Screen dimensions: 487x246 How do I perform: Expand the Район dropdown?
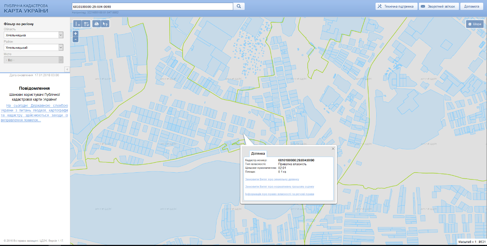[33, 48]
